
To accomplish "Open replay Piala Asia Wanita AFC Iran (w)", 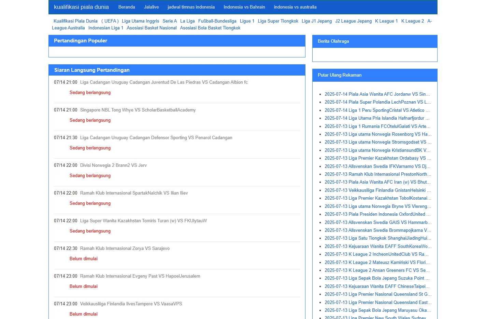I will [377, 182].
